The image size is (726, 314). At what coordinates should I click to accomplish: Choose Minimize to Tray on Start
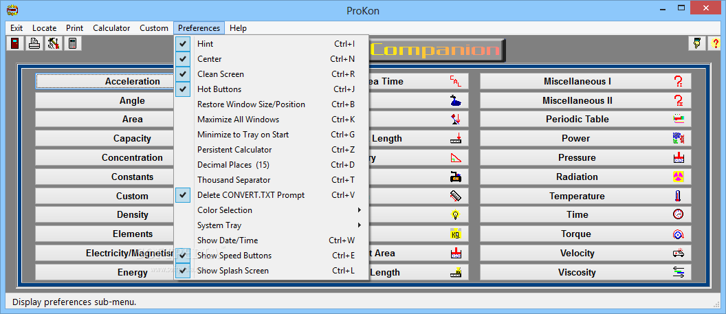[272, 135]
